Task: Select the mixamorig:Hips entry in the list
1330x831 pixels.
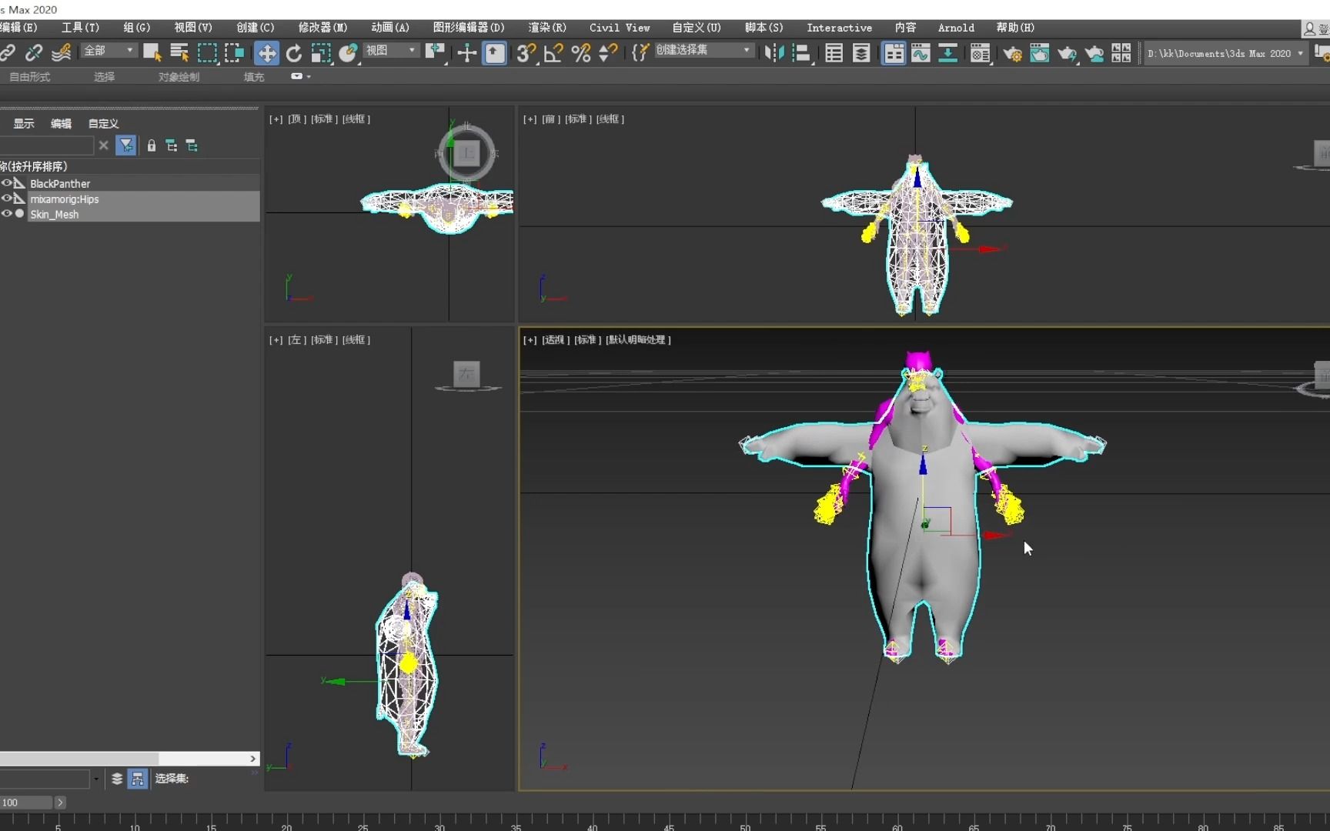Action: [65, 199]
